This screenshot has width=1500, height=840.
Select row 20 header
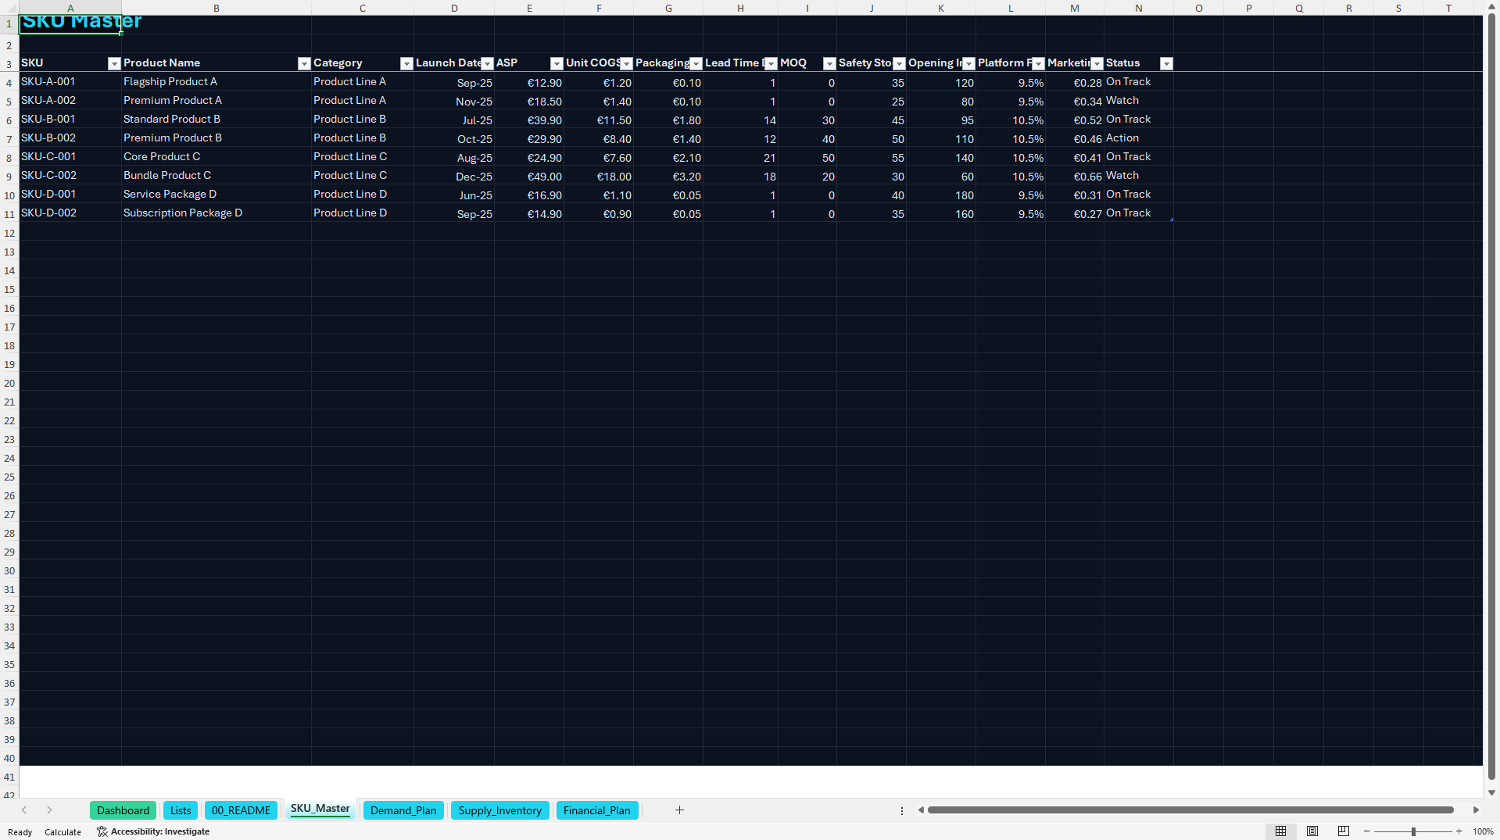pos(9,383)
